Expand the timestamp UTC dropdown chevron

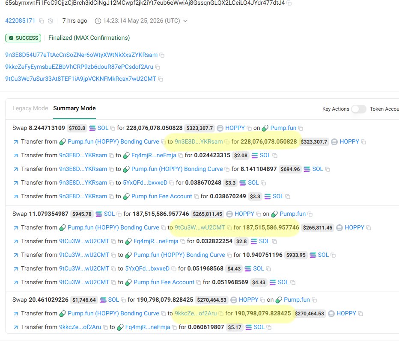click(x=185, y=21)
